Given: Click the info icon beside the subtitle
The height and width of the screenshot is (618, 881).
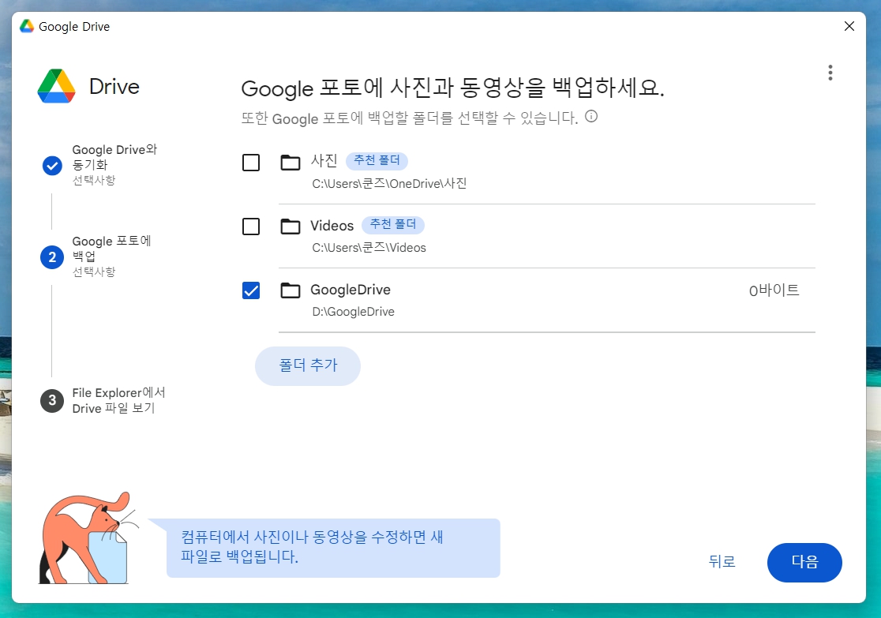Looking at the screenshot, I should pyautogui.click(x=591, y=116).
